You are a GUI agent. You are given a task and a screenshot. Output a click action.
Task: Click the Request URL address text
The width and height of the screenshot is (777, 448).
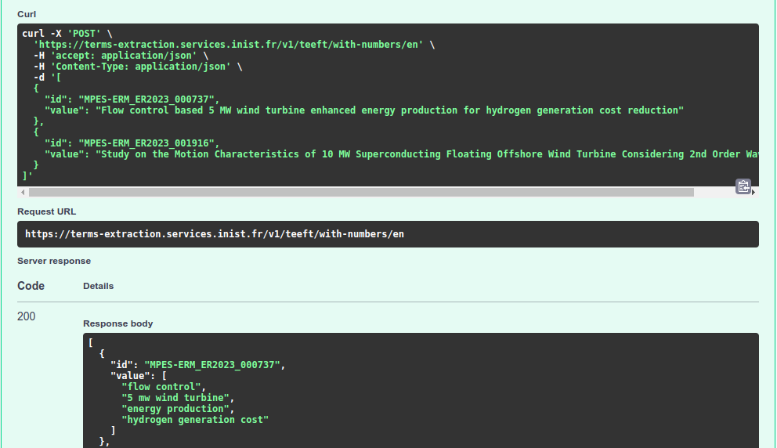coord(214,234)
